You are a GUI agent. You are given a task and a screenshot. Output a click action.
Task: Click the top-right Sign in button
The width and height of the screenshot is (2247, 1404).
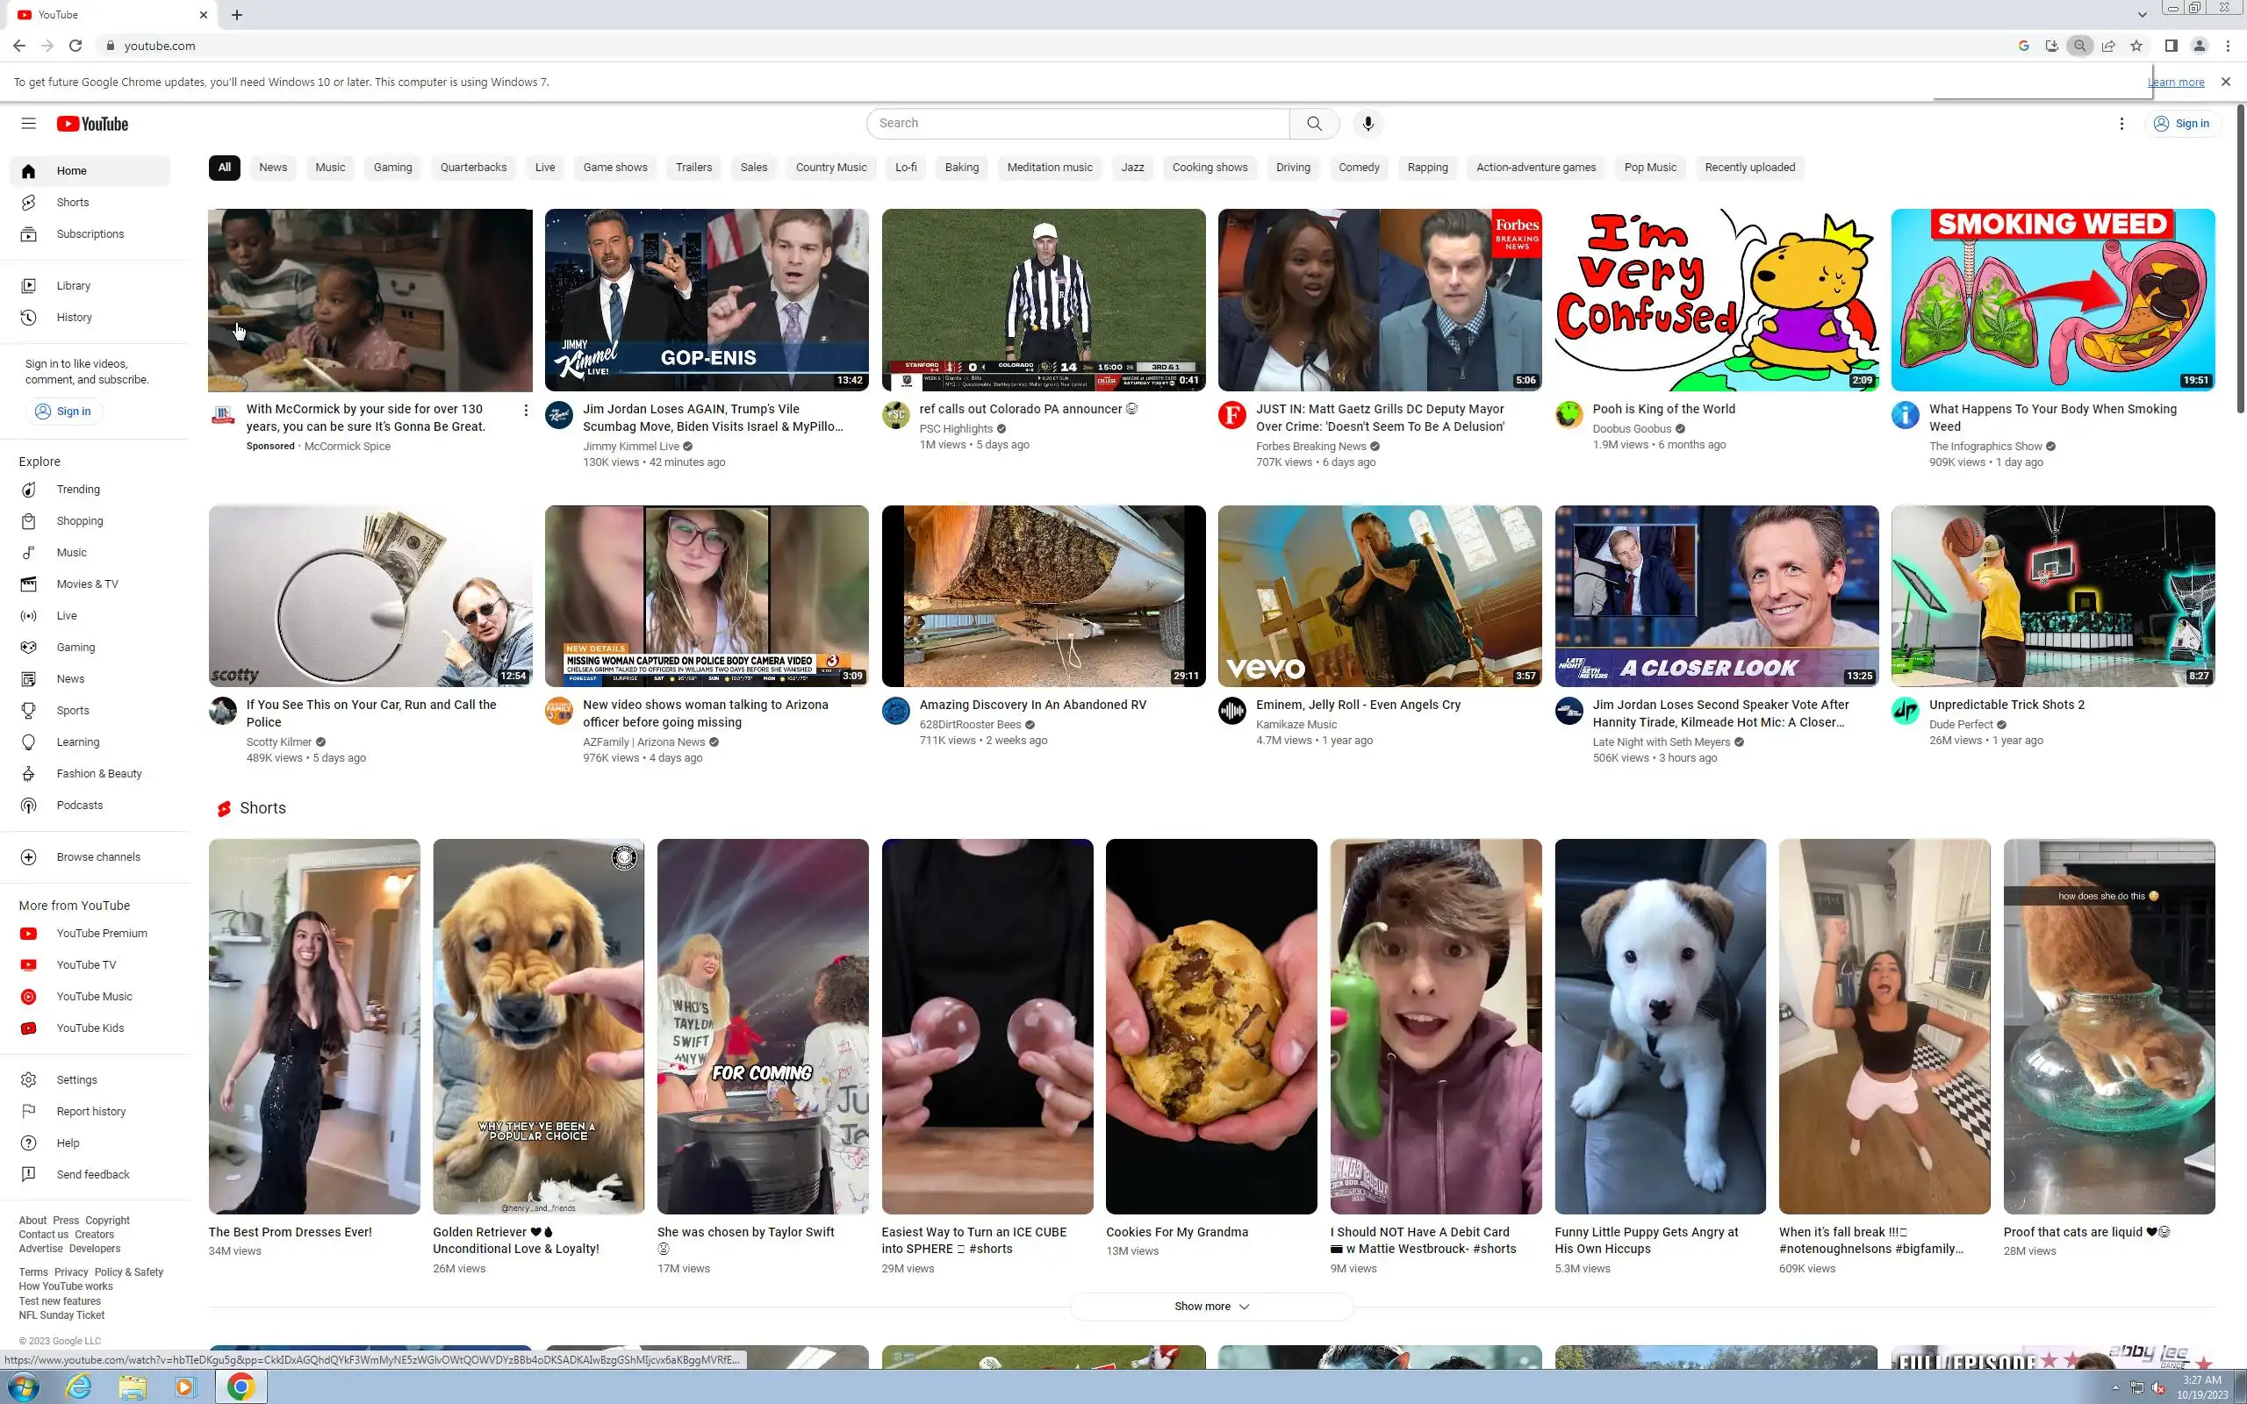(x=2181, y=124)
